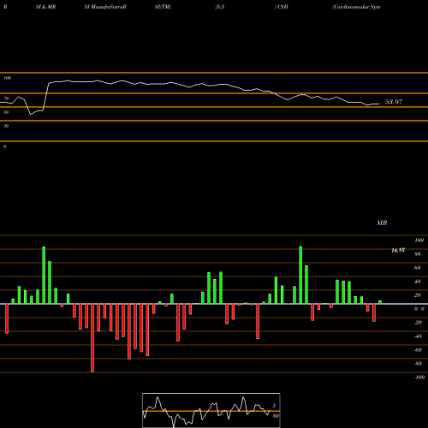Click the '5' label inside mini chart
This screenshot has height=428, width=428.
click(x=274, y=406)
